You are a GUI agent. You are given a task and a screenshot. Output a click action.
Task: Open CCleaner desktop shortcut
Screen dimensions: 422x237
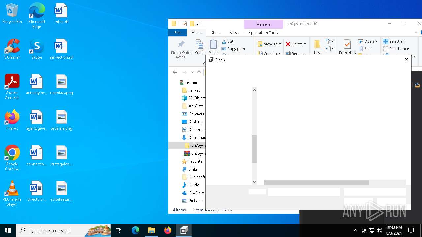coord(12,49)
